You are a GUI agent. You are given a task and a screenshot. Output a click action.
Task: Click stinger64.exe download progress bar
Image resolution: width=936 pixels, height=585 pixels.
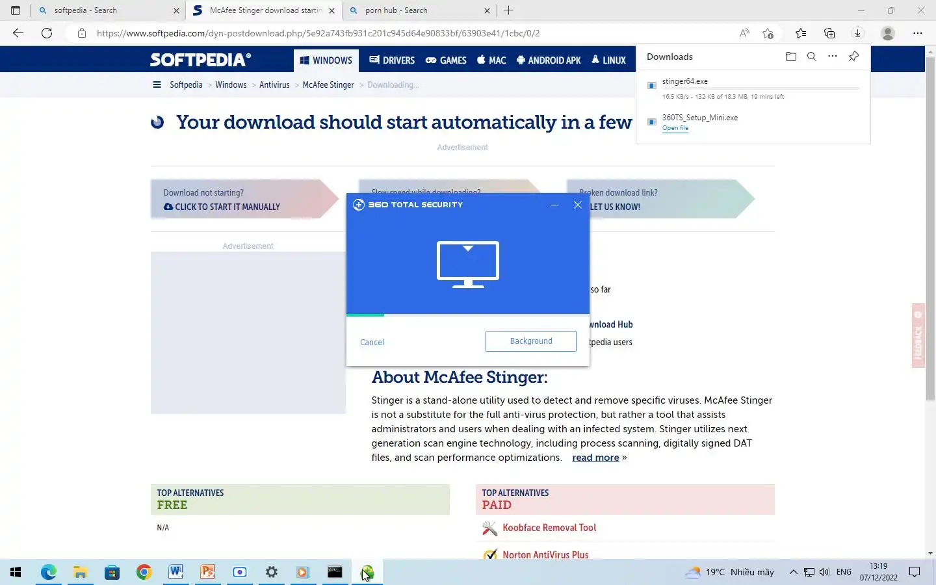point(760,88)
